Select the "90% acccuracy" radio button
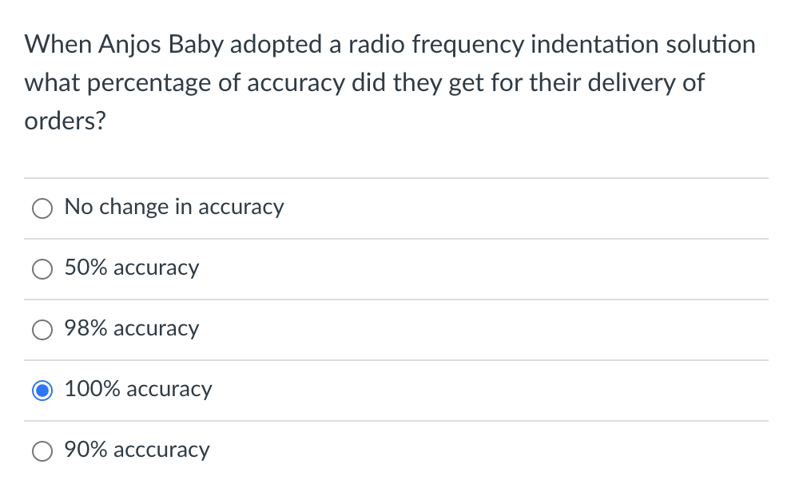The image size is (791, 500). click(x=42, y=450)
